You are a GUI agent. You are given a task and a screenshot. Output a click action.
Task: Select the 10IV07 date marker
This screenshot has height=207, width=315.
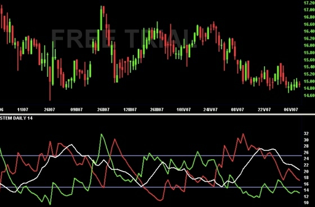pyautogui.click(x=183, y=109)
